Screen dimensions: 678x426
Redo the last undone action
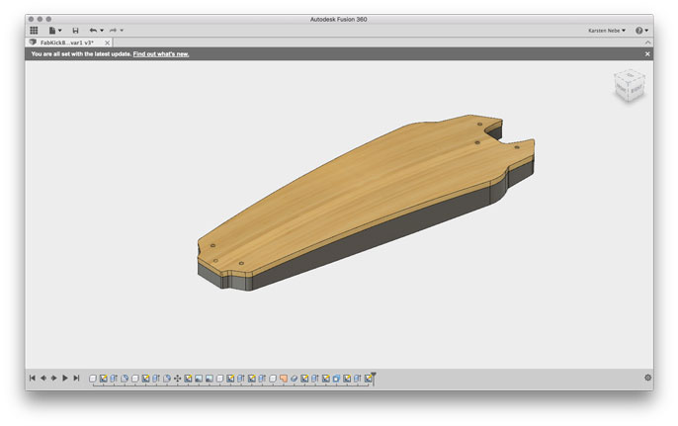(114, 31)
